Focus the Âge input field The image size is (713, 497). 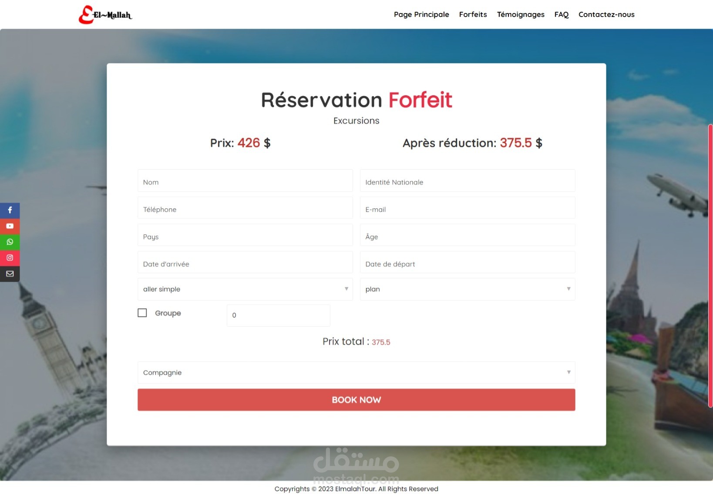(x=467, y=235)
